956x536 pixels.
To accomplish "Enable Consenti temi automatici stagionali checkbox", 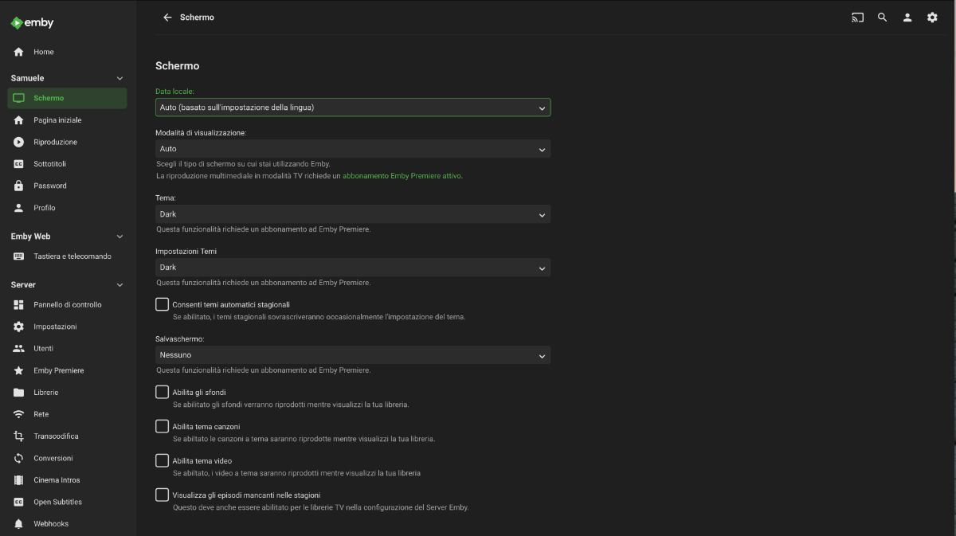I will click(163, 304).
